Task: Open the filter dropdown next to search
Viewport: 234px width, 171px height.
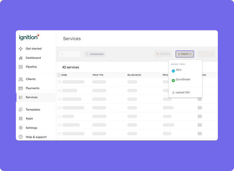Action: 95,54
